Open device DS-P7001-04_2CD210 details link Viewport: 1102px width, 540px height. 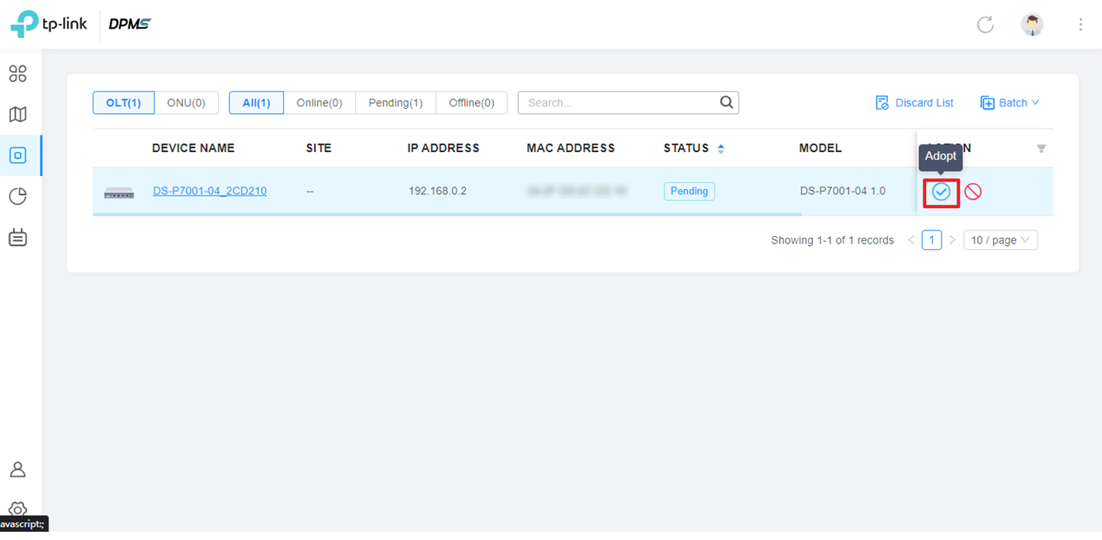pyautogui.click(x=209, y=191)
